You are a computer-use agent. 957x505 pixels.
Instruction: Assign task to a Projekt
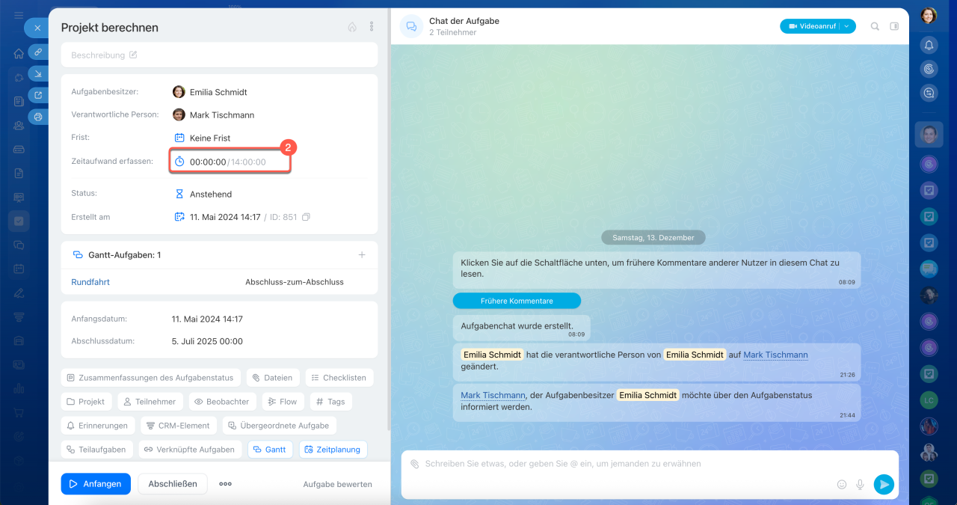click(86, 402)
